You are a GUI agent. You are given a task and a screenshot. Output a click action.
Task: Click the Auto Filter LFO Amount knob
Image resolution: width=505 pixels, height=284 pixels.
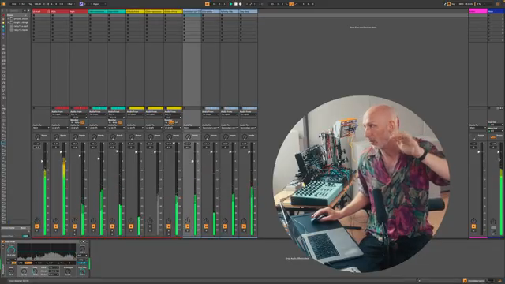[x=24, y=271]
